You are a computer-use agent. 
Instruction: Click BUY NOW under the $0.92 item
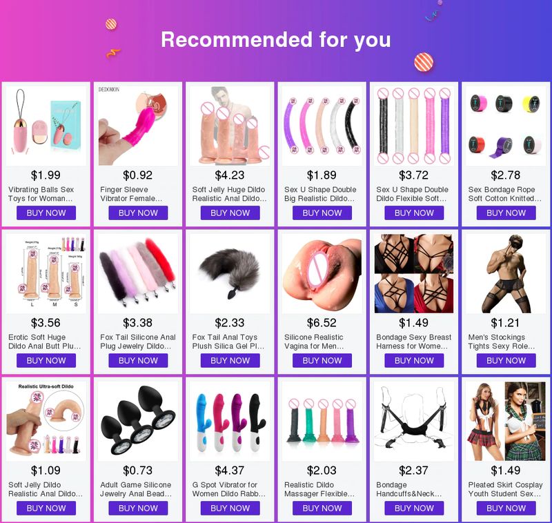138,213
